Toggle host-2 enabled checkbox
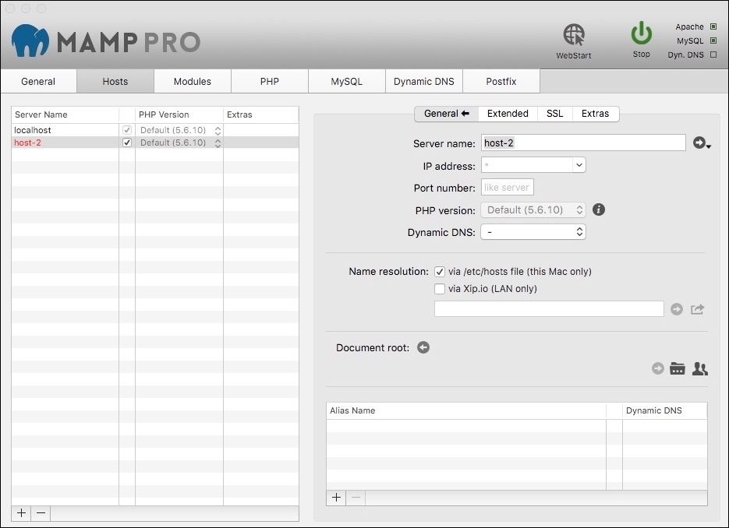Screen dimensions: 729x528 pyautogui.click(x=127, y=143)
